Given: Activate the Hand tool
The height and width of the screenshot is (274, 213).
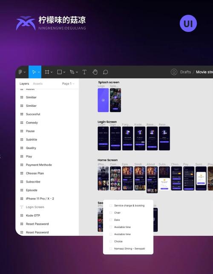Looking at the screenshot, I should 95,72.
